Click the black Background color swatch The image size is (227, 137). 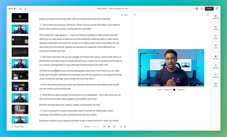pyautogui.click(x=174, y=90)
